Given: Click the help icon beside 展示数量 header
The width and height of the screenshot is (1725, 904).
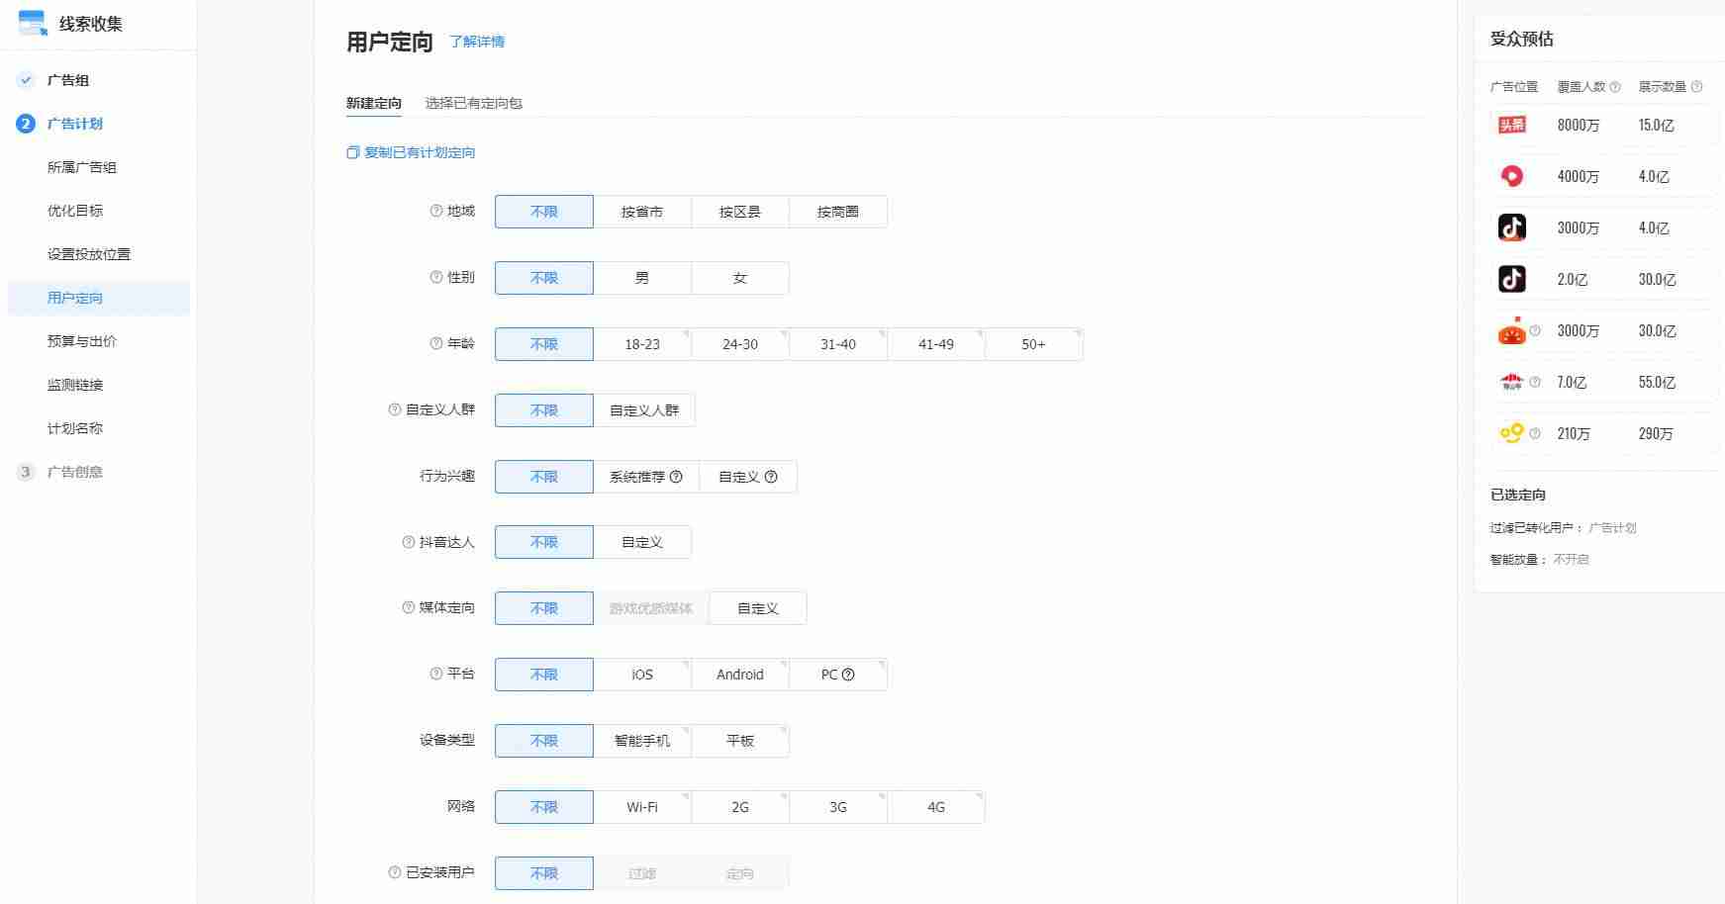Looking at the screenshot, I should 1696,87.
